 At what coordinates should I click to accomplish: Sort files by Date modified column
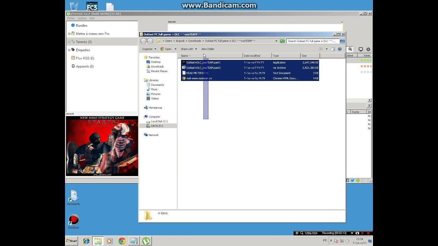pos(257,56)
